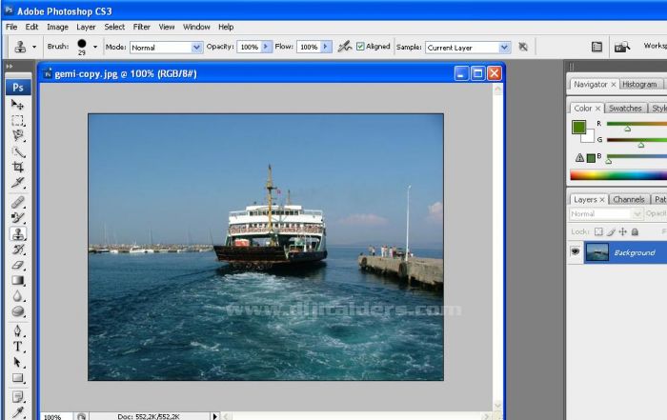Click the document vertical scrollbar up arrow
The image size is (667, 420).
click(497, 89)
